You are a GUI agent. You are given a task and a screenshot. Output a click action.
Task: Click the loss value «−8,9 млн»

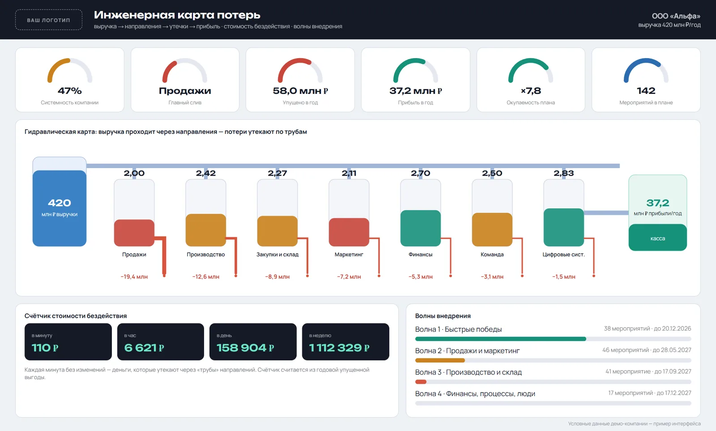pos(277,277)
